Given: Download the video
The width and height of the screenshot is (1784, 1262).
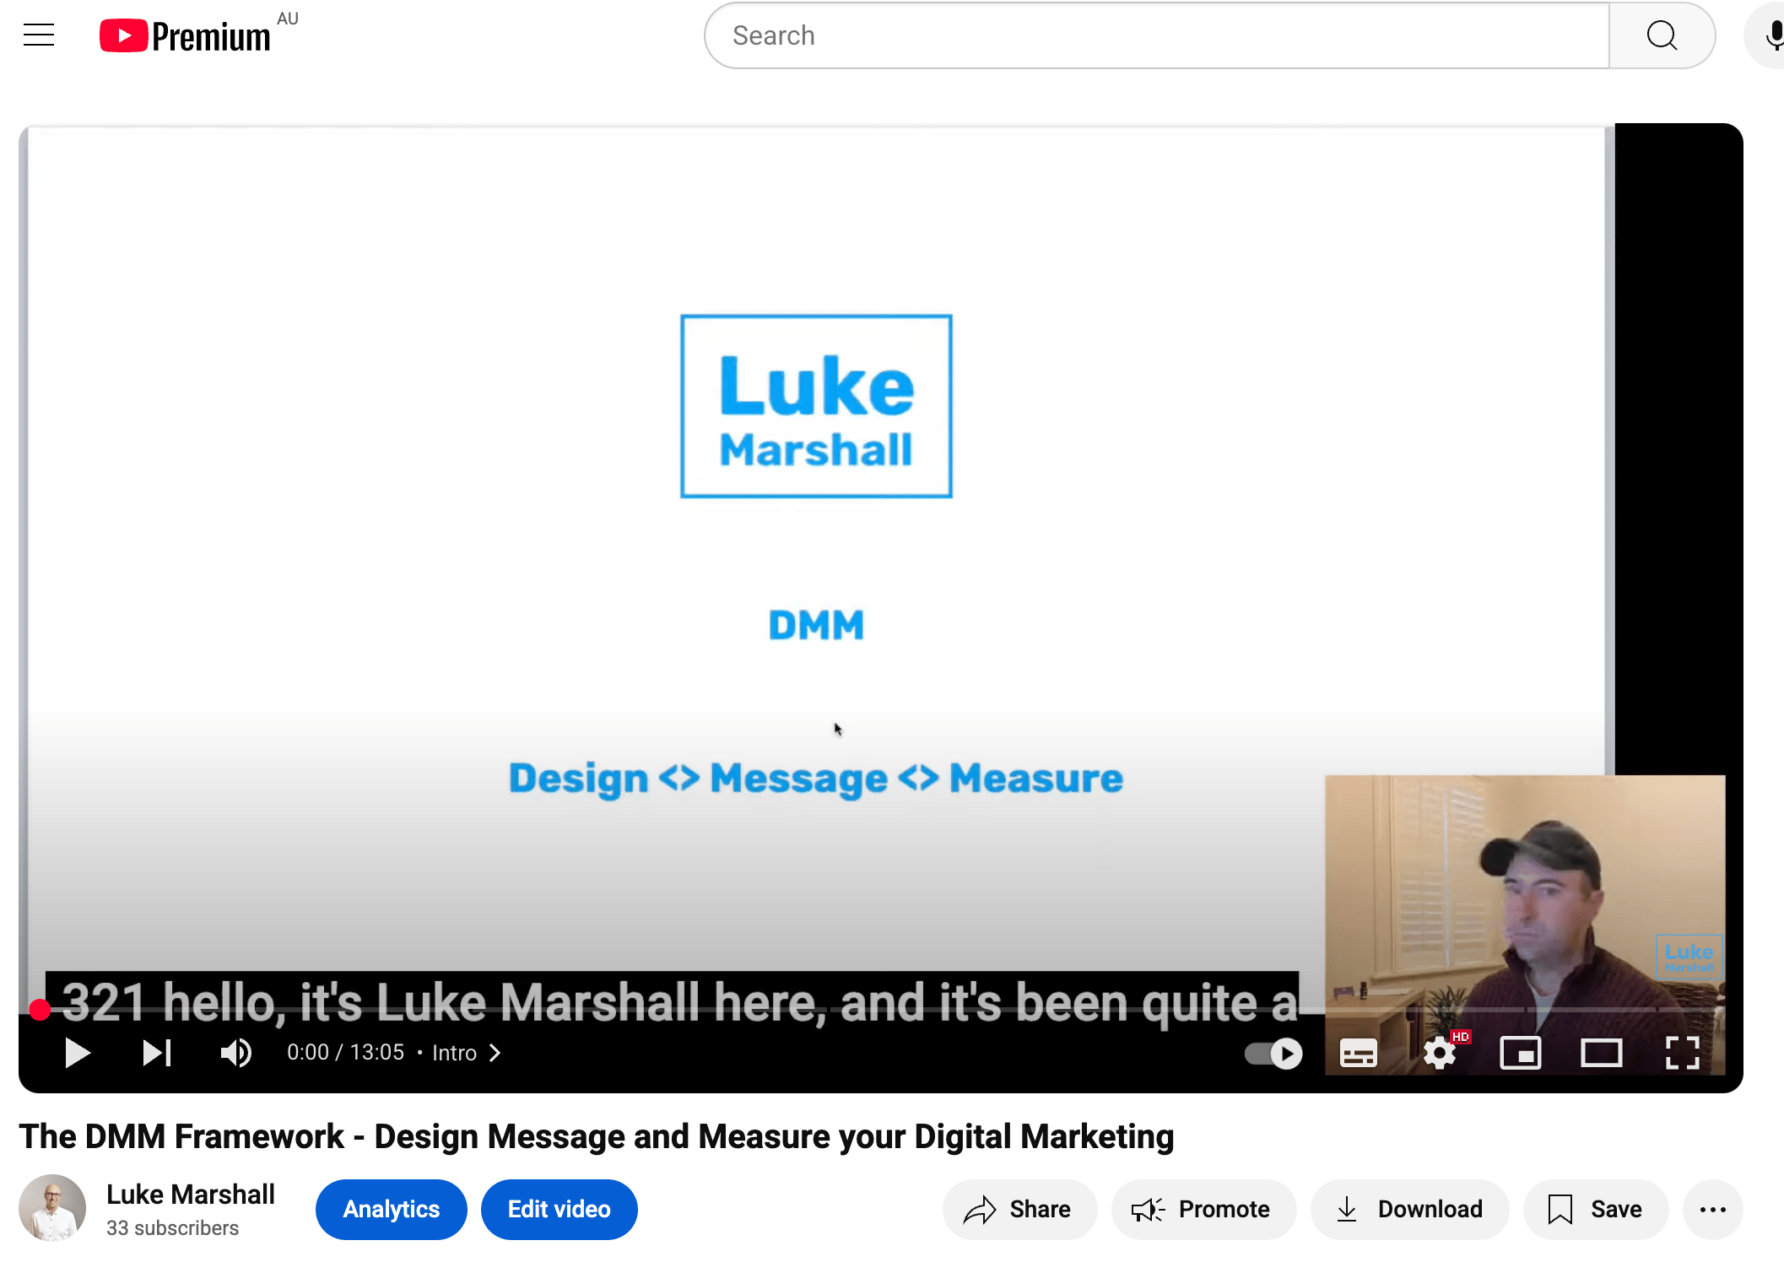Looking at the screenshot, I should pyautogui.click(x=1409, y=1209).
